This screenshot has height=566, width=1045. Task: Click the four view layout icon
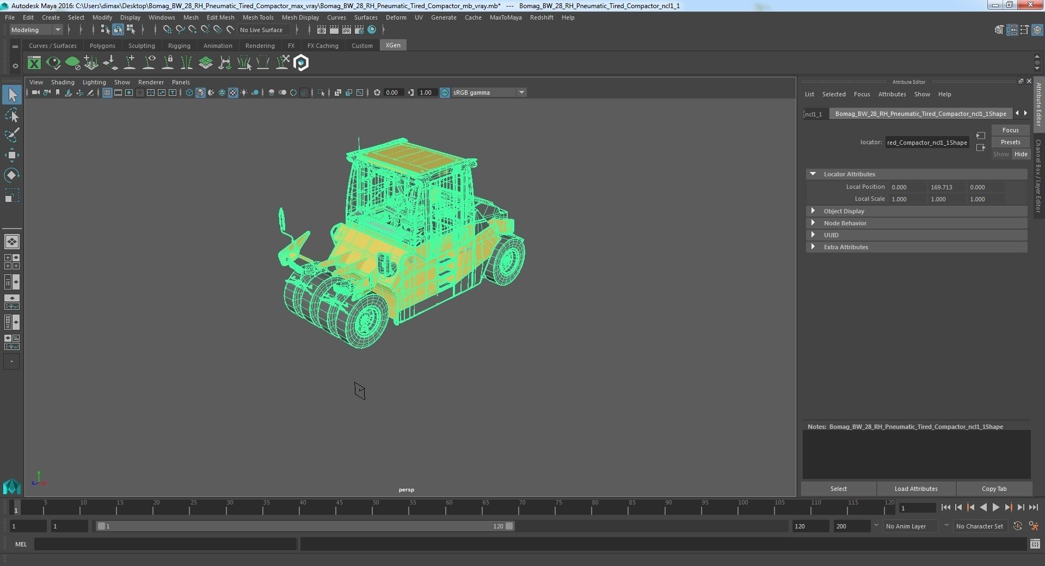12,262
